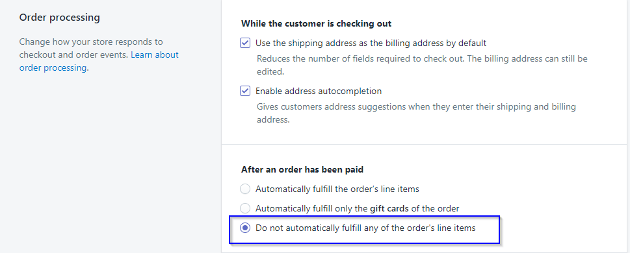Viewport: 630px width, 253px height.
Task: Click the bold 'gift cards' words
Action: click(x=389, y=208)
